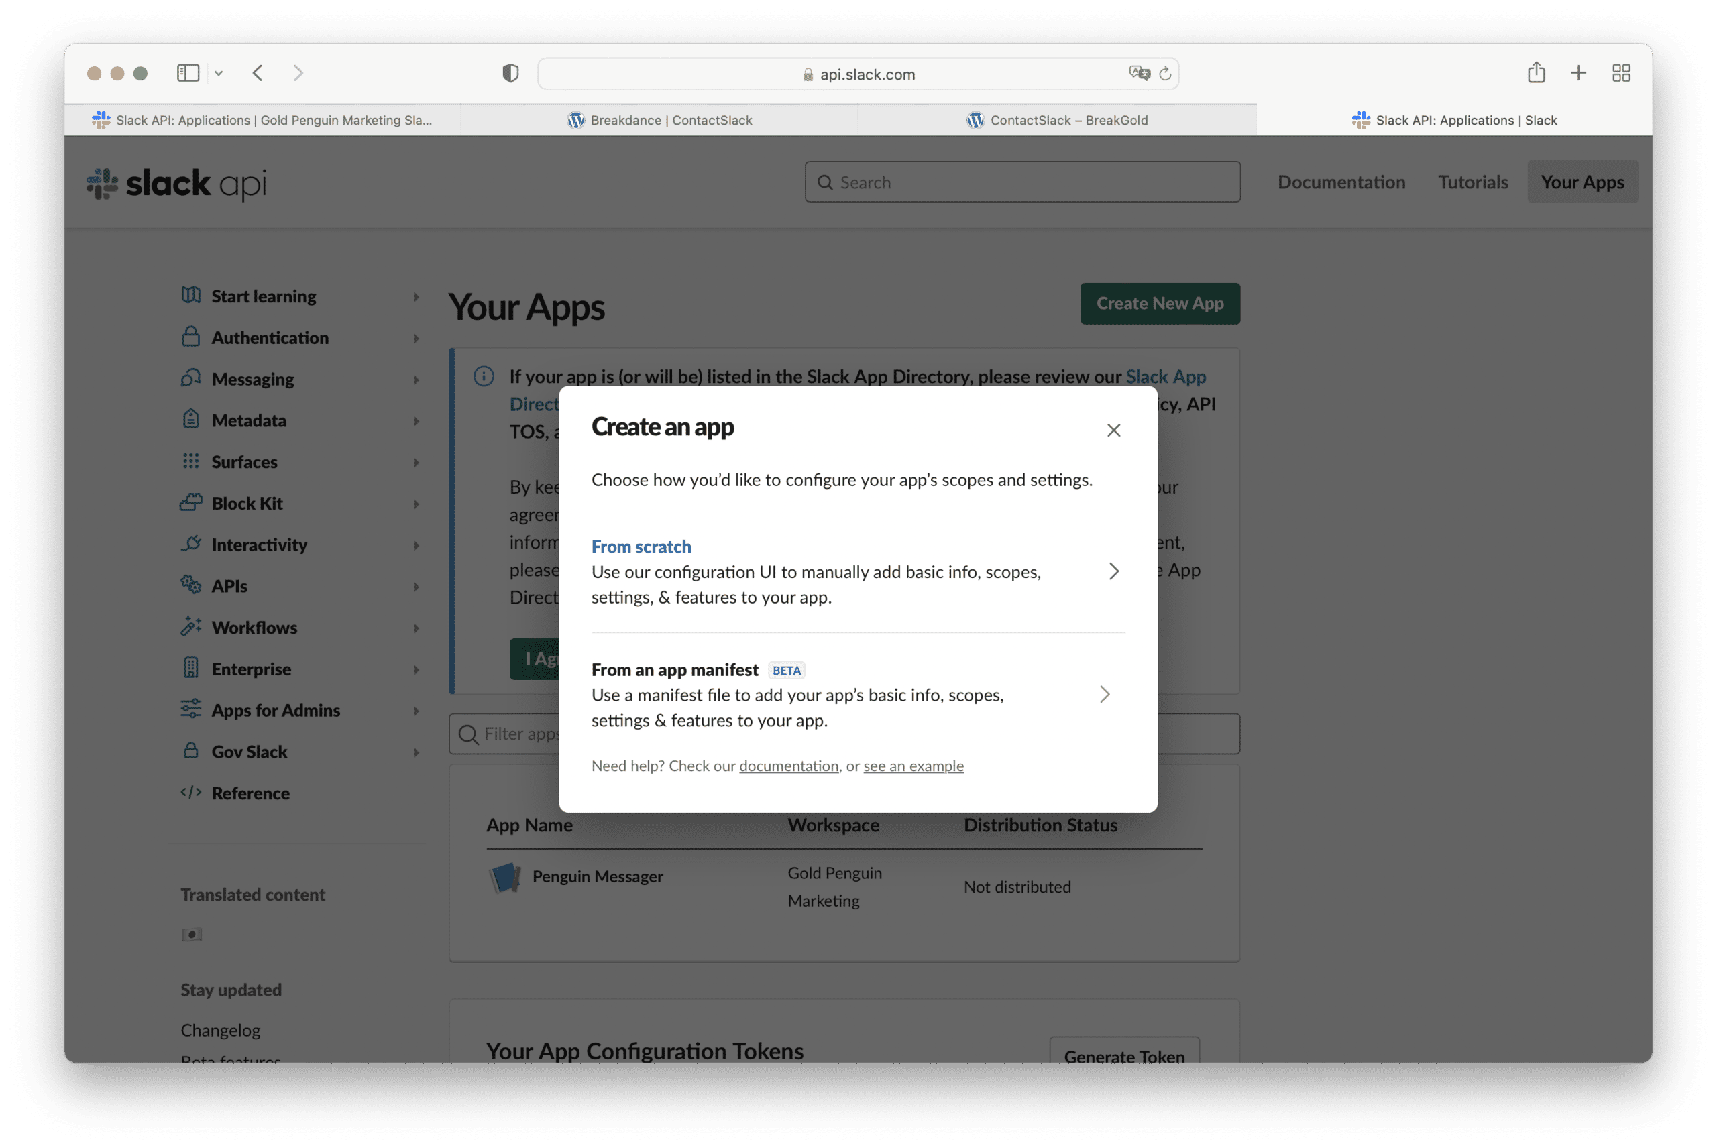Click the APIs gears icon
This screenshot has width=1717, height=1148.
pyautogui.click(x=191, y=584)
